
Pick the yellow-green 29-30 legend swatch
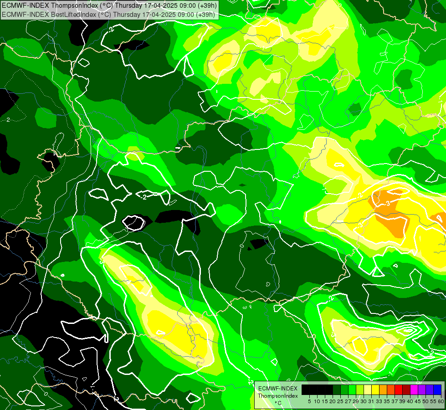[x=360, y=390]
